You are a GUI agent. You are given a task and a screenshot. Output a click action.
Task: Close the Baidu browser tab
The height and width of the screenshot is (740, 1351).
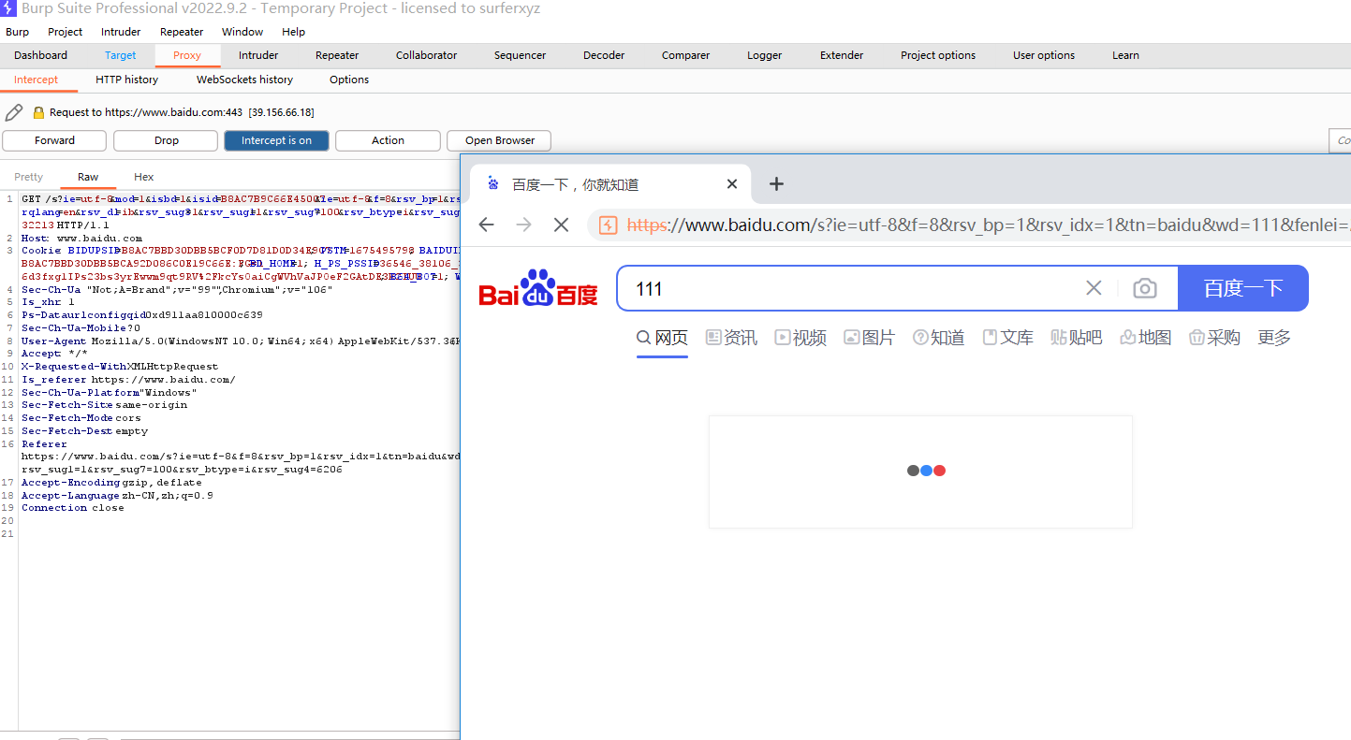coord(732,184)
